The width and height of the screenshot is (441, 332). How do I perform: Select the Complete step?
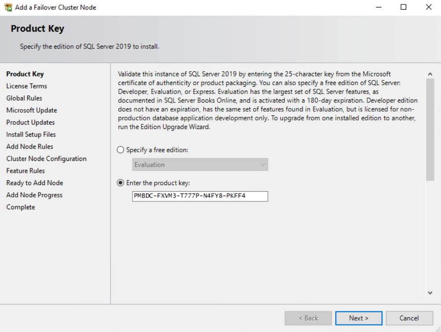(x=21, y=207)
